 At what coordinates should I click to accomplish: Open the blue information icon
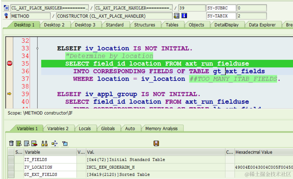coord(184,16)
